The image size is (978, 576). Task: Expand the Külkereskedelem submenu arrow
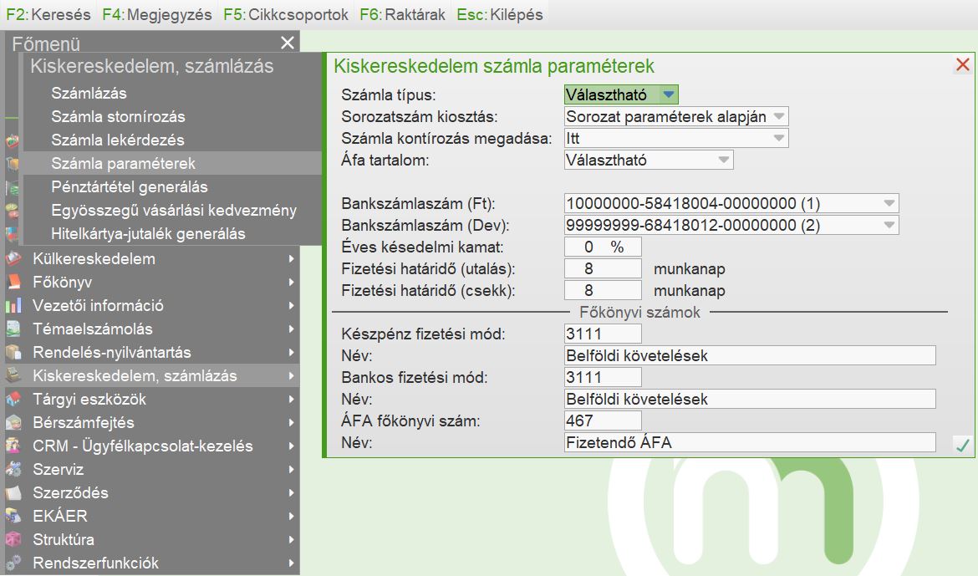point(291,258)
